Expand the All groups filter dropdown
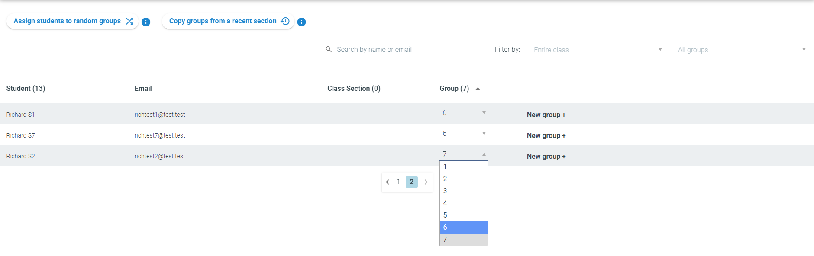 click(x=741, y=50)
